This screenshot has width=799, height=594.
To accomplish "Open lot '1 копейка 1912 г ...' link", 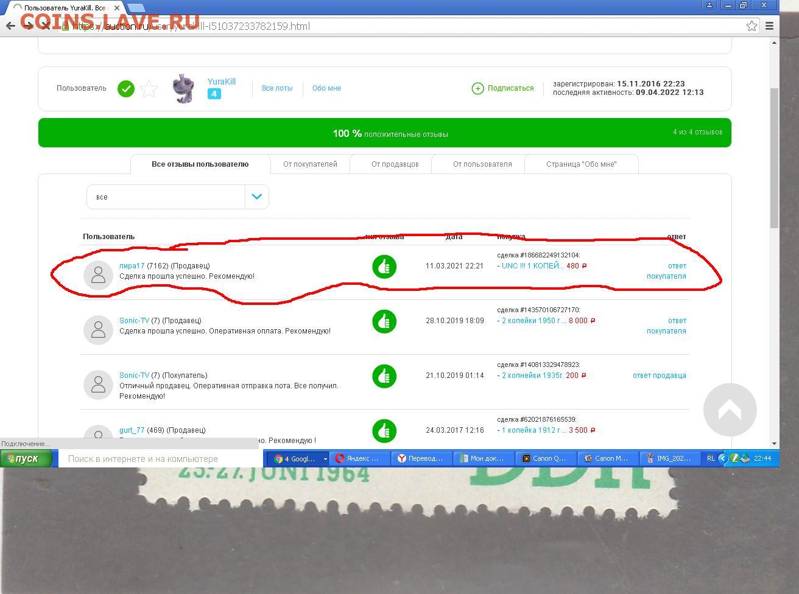I will tap(534, 430).
